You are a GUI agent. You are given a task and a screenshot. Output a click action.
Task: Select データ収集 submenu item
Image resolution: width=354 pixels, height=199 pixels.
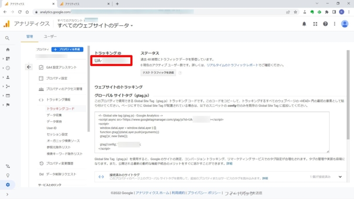54,115
